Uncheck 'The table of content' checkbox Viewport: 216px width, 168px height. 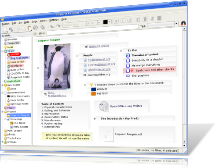coord(128,55)
